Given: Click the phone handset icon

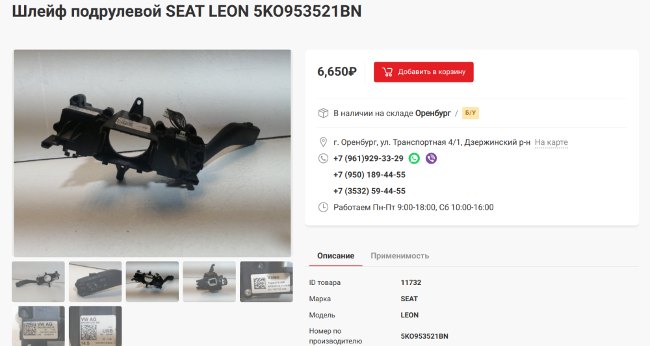Looking at the screenshot, I should (323, 158).
